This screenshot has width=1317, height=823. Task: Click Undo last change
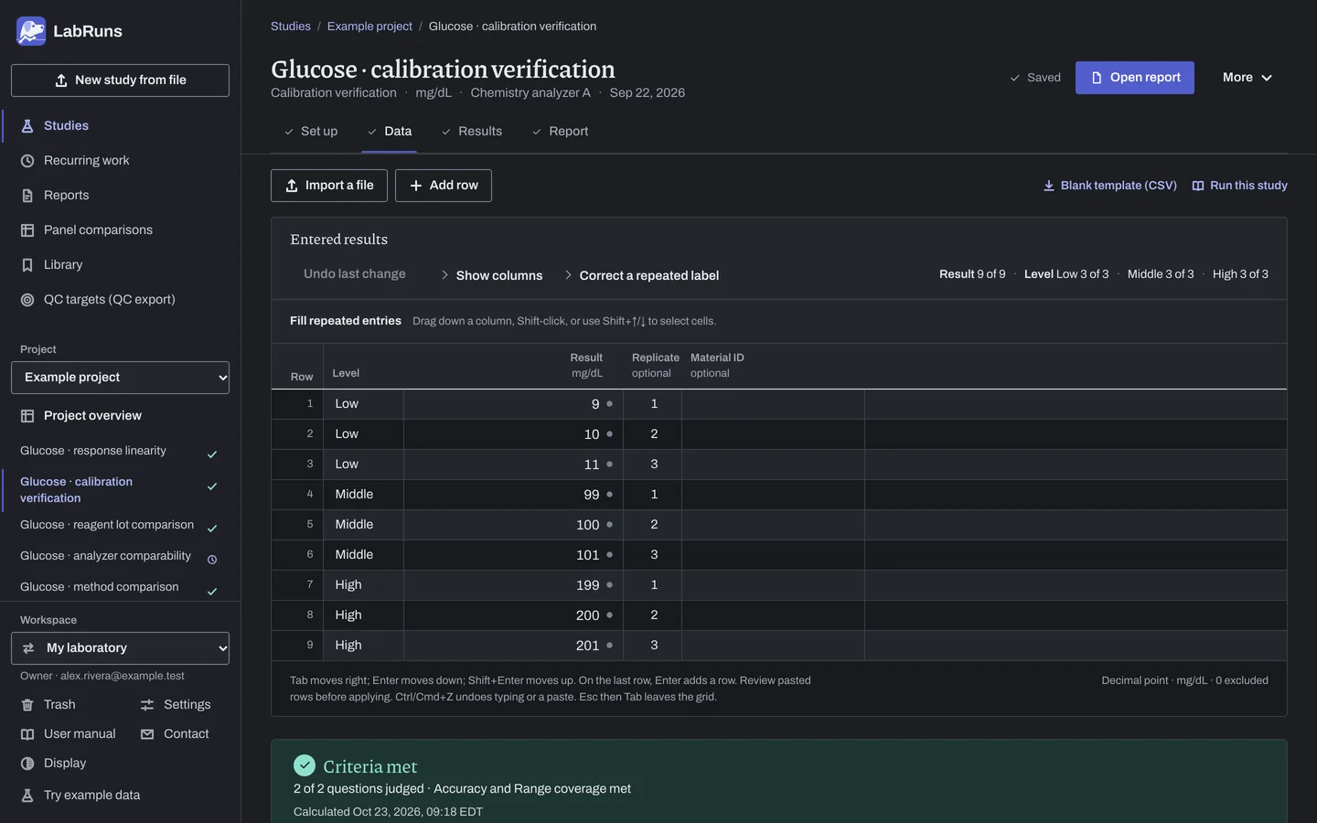click(x=355, y=274)
